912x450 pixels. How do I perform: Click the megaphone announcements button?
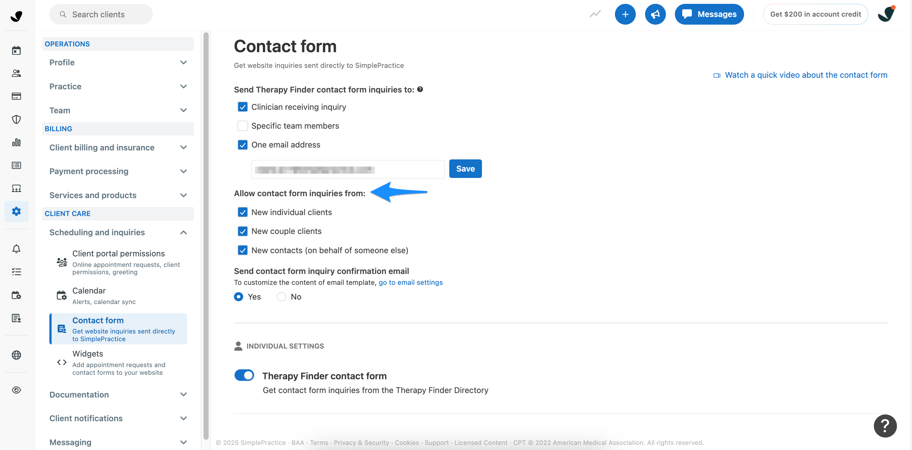tap(655, 14)
